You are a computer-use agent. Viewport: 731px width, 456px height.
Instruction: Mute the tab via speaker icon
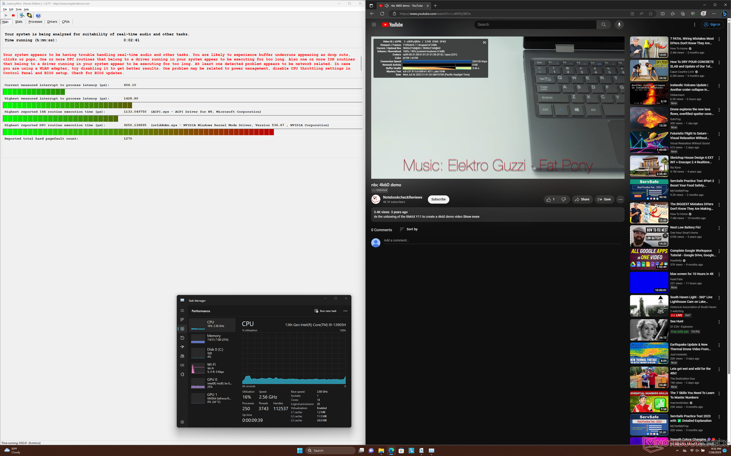[x=386, y=6]
